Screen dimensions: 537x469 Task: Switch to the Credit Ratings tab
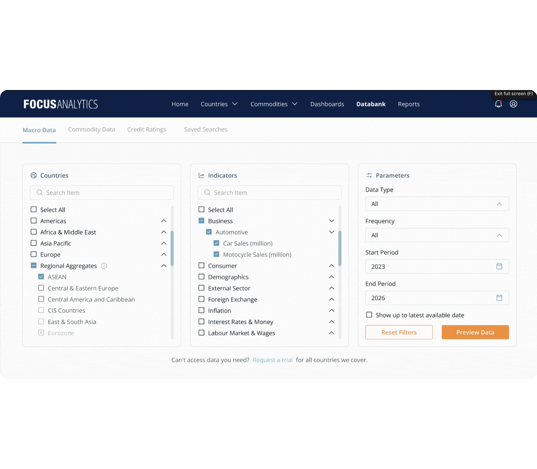147,129
